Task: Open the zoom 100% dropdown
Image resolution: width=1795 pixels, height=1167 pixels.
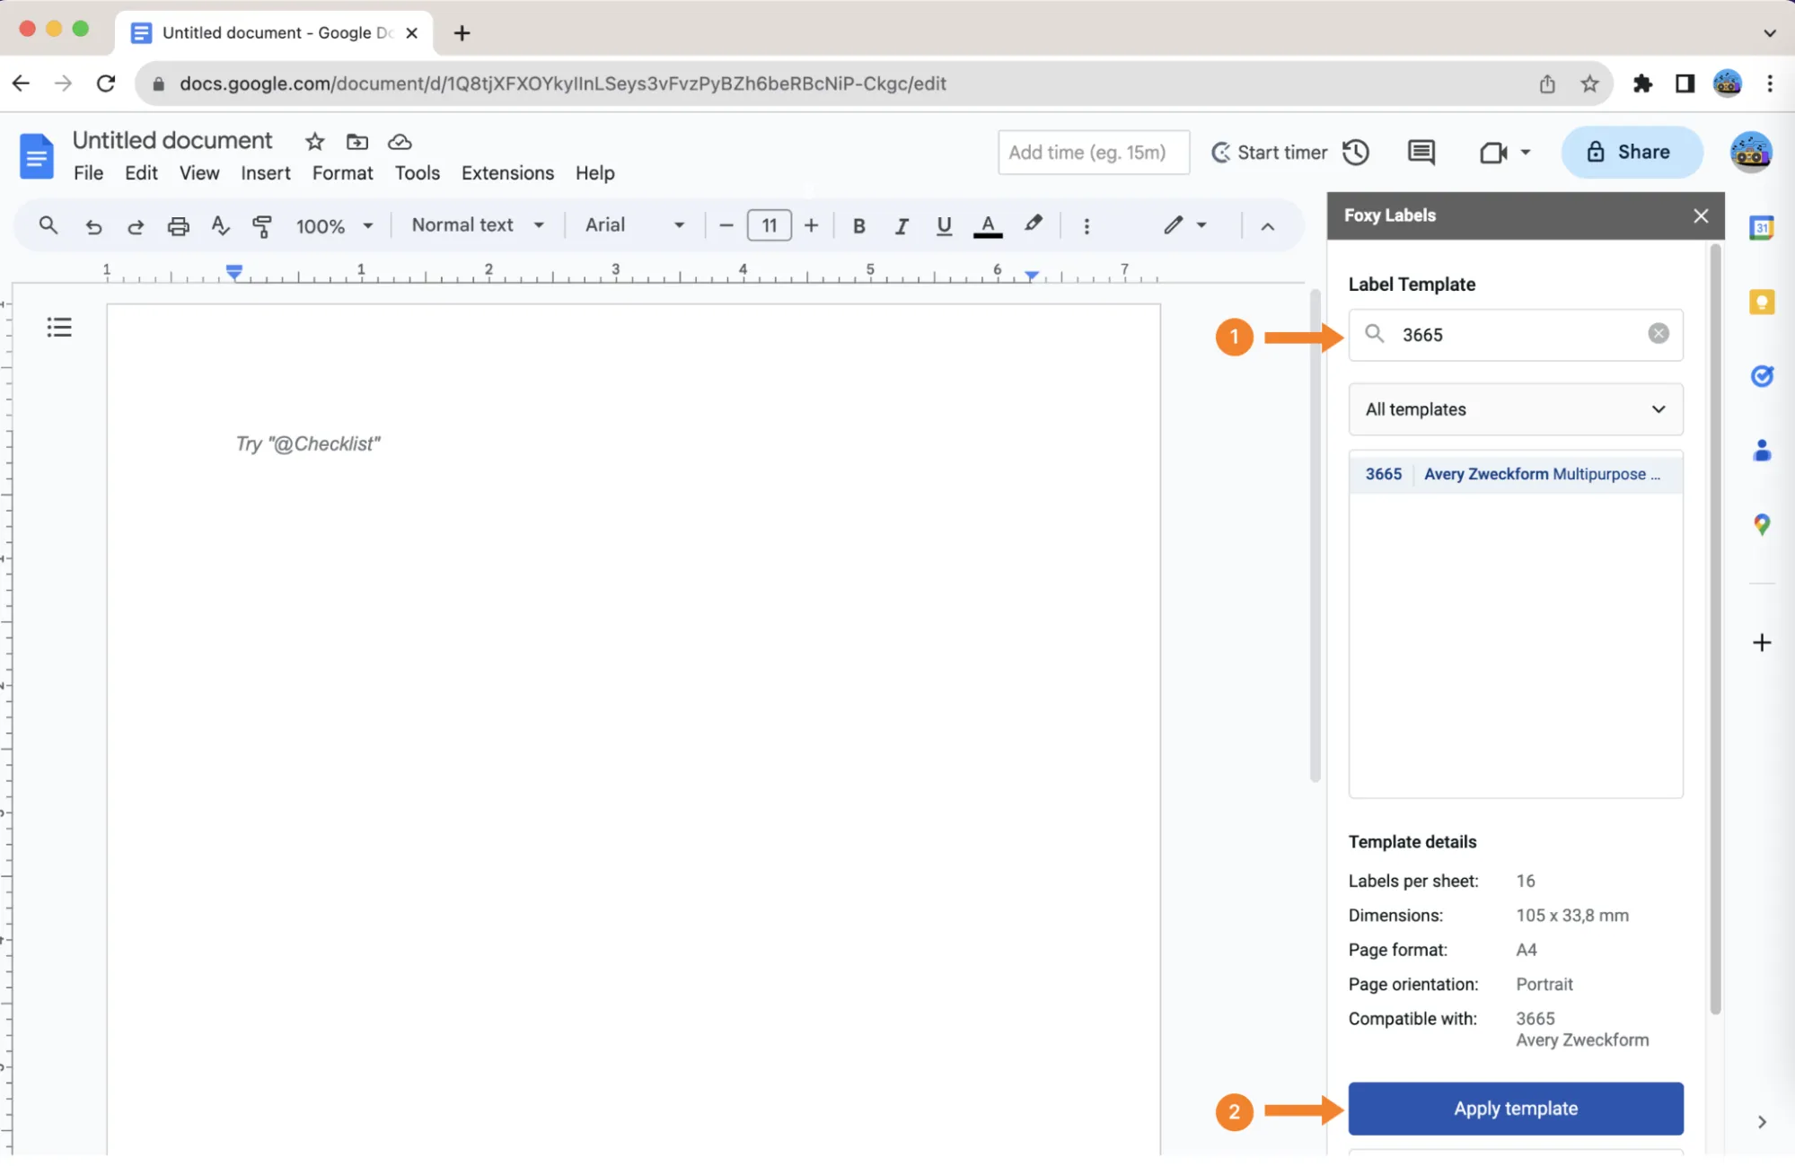Action: 334,226
